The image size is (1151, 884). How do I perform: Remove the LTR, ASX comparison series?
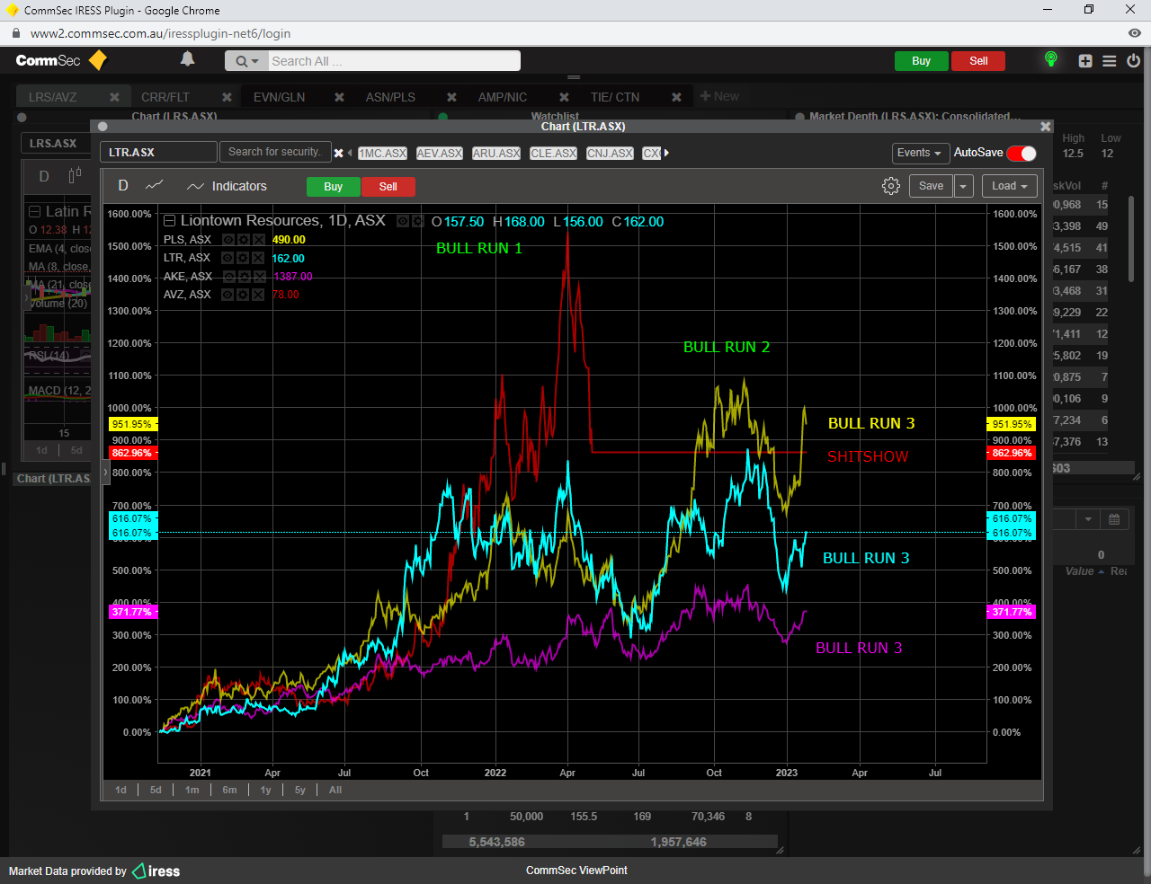[258, 258]
